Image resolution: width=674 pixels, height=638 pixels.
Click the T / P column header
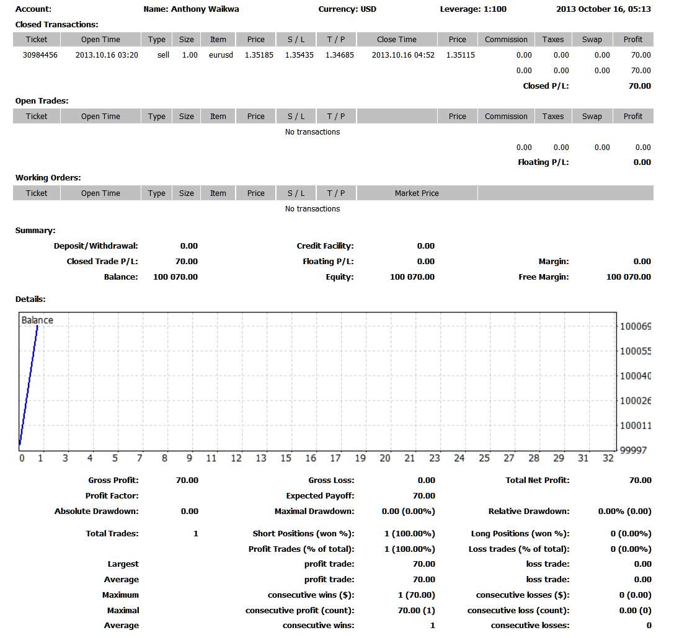[336, 39]
